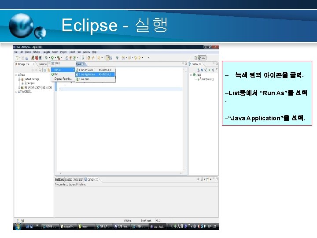Open the Debug button dropdown arrow
The image size is (317, 238).
[49, 58]
